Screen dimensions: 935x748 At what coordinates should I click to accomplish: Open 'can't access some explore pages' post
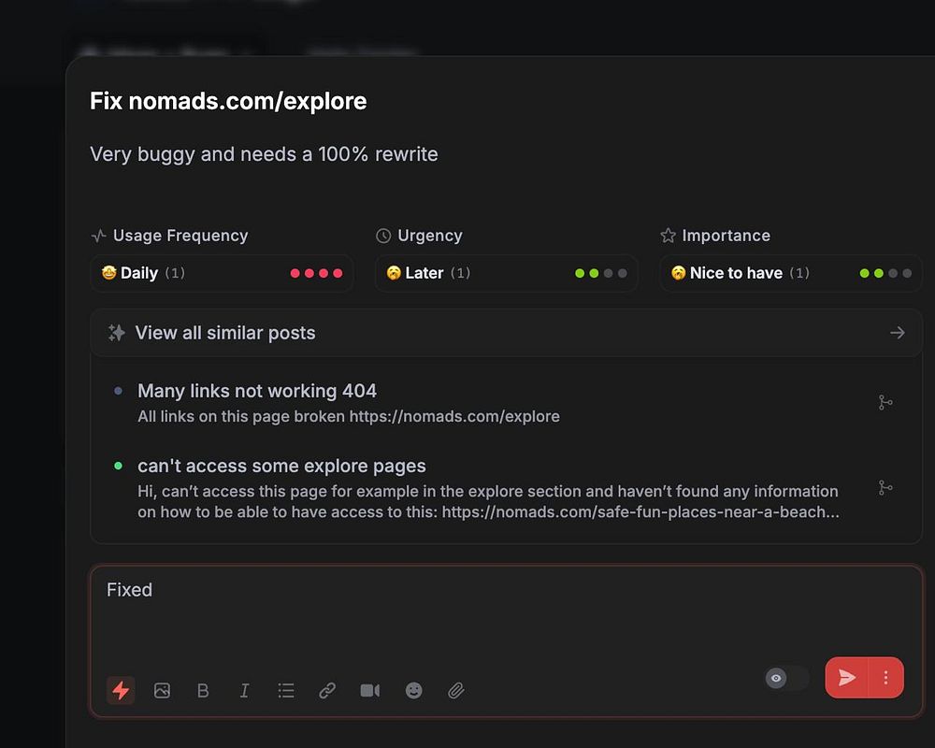281,466
